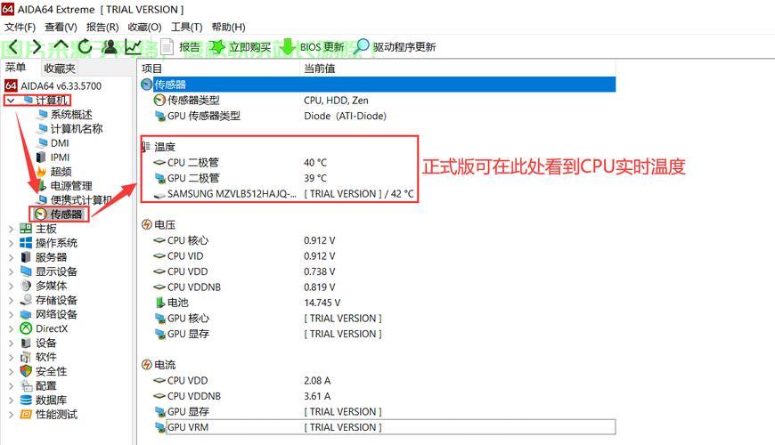
Task: Switch to the 收藏夹 (Favorites) tab
Action: coord(60,68)
